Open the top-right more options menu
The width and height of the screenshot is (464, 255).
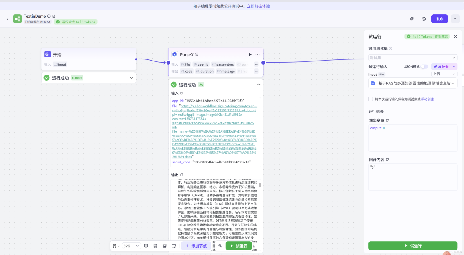coord(455,18)
